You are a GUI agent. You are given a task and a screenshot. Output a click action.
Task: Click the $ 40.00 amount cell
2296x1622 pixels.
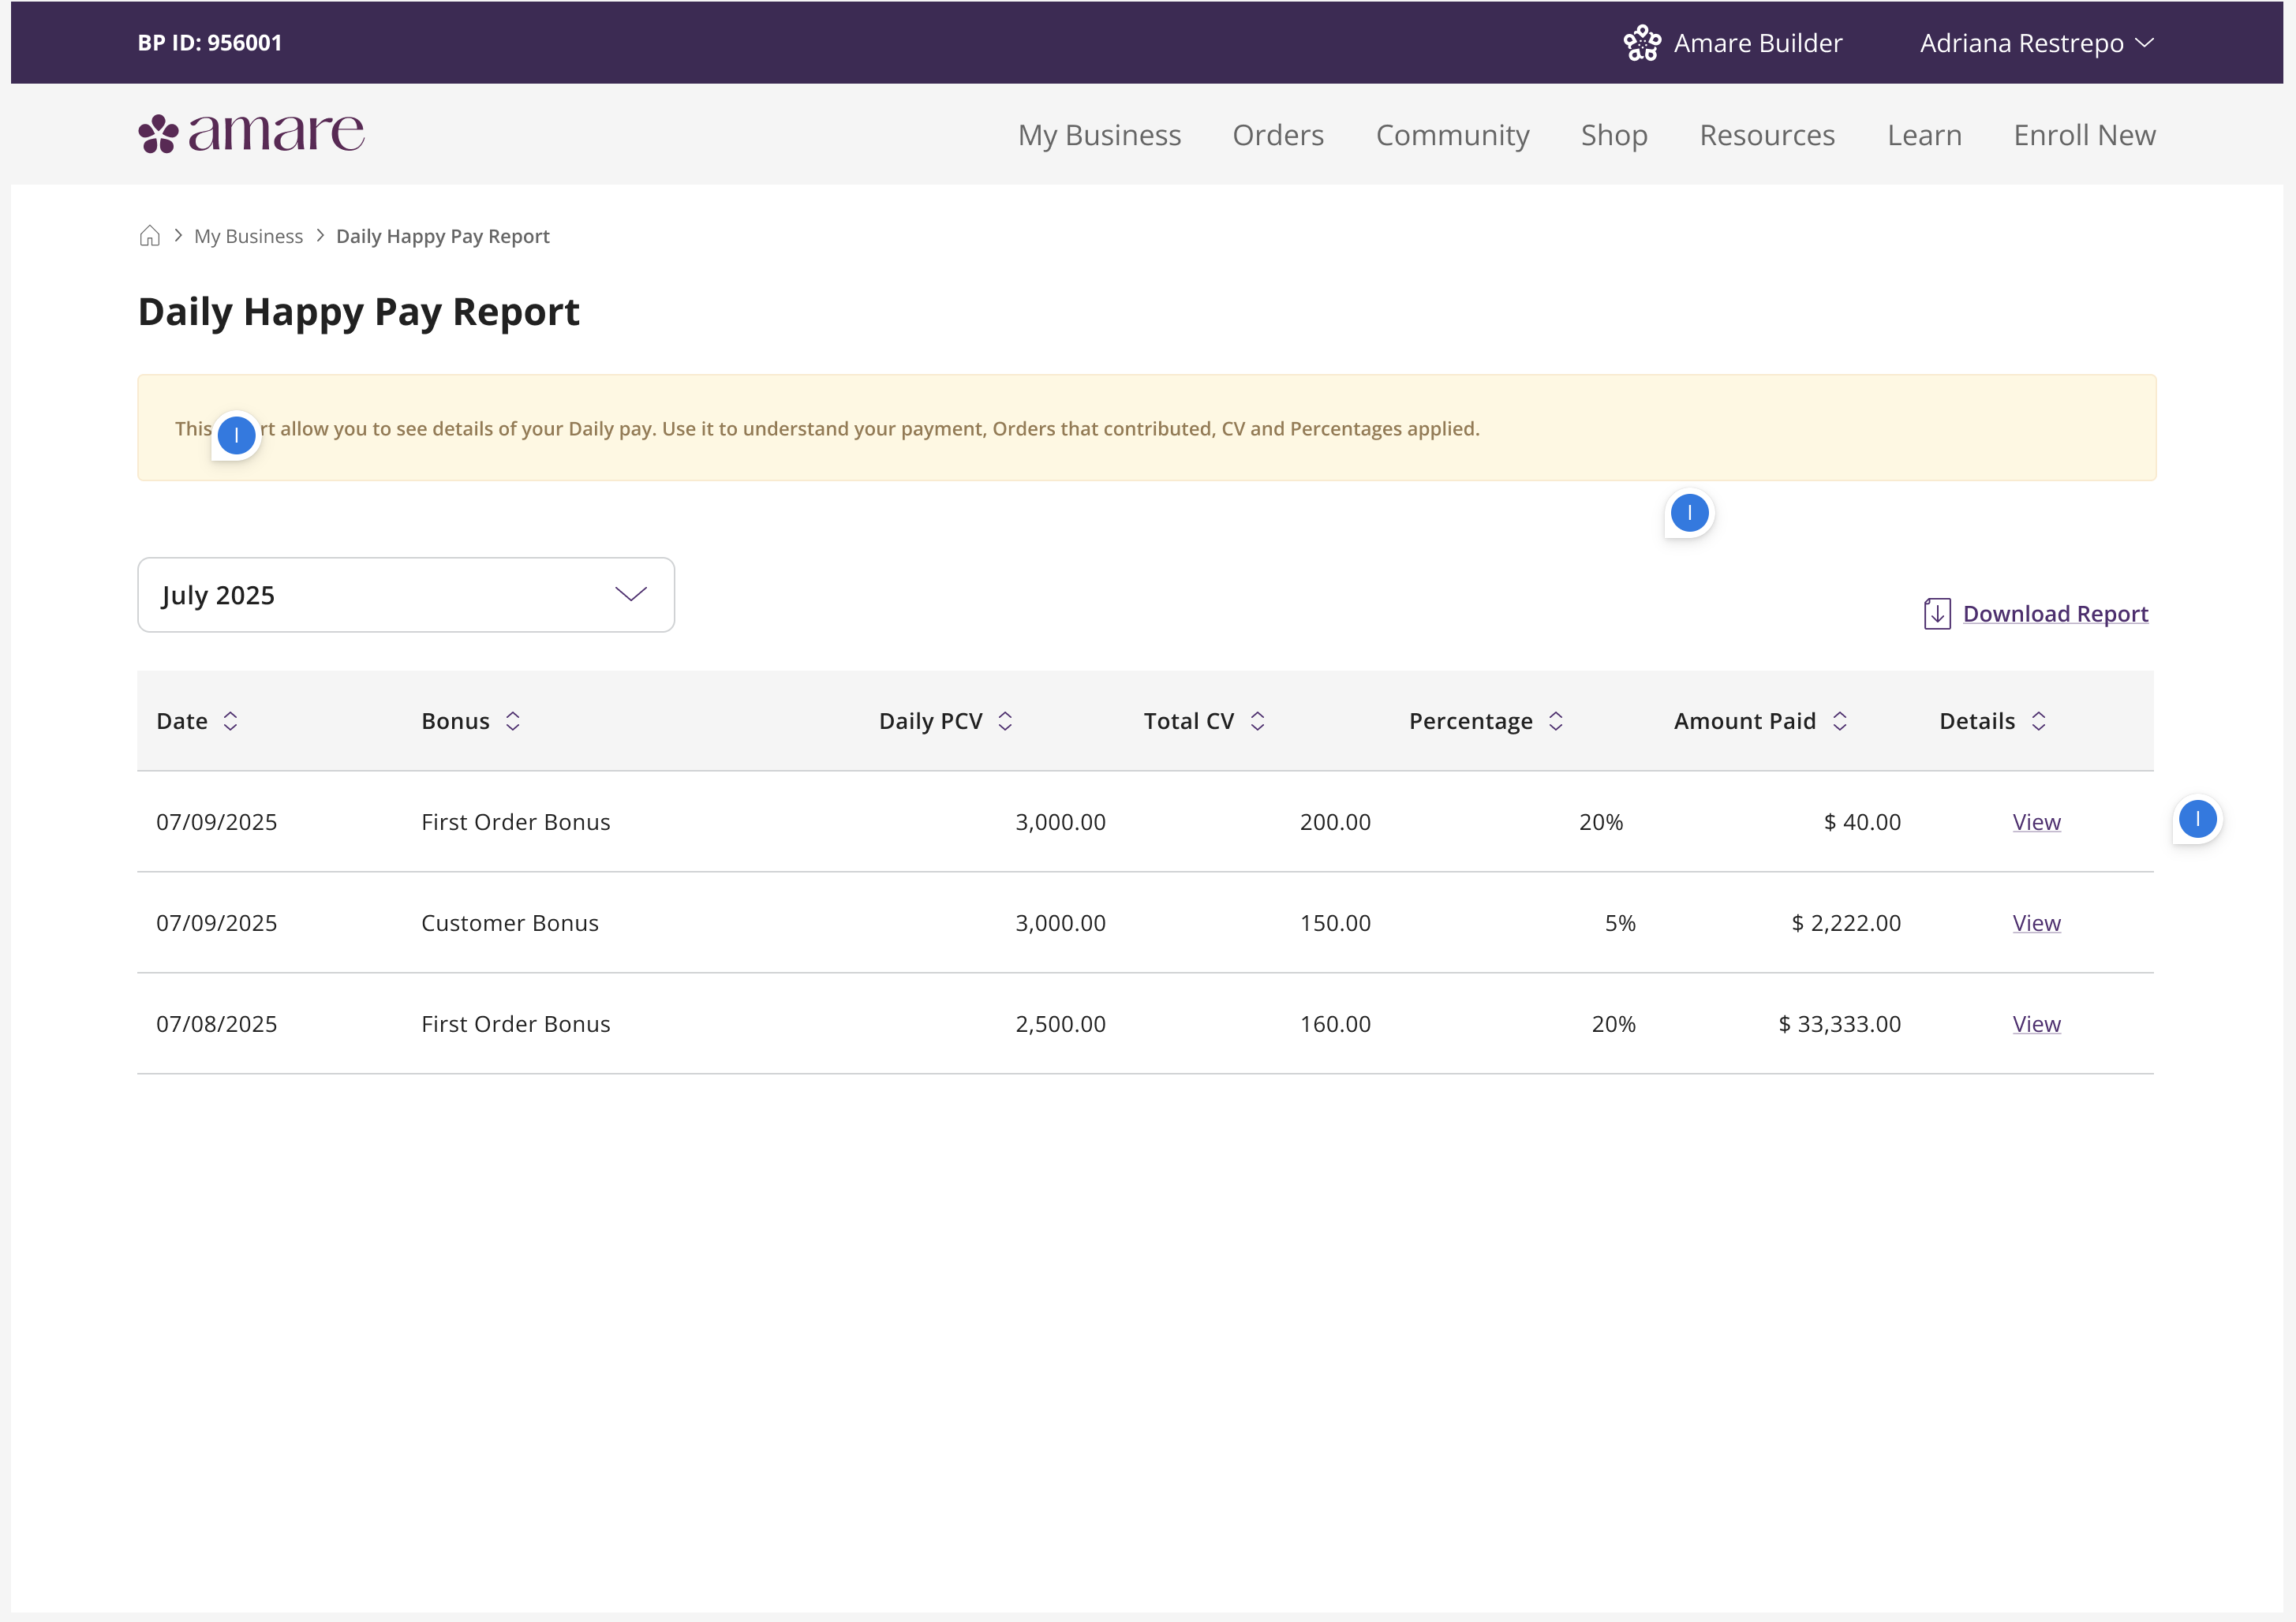[x=1862, y=822]
